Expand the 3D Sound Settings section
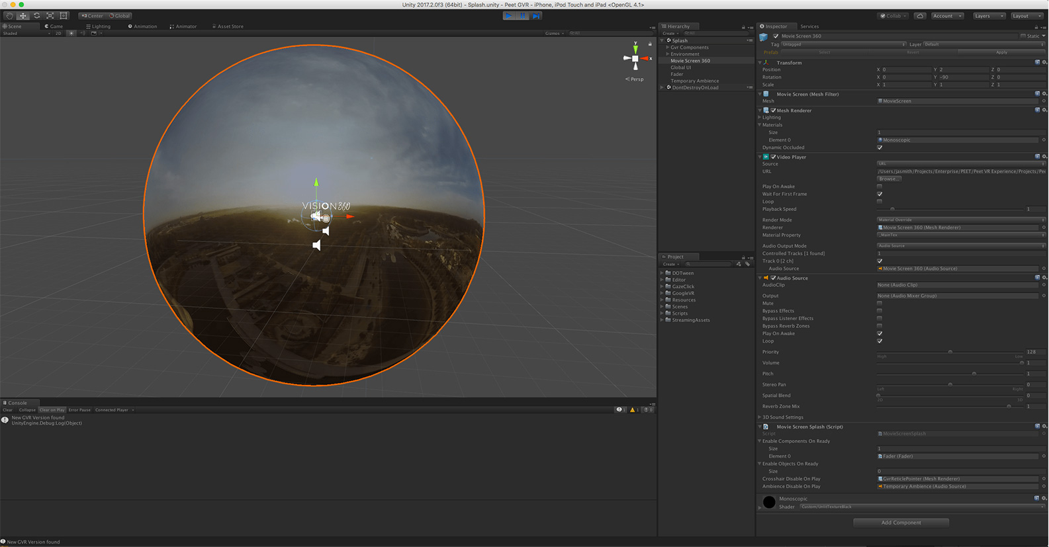 (x=782, y=417)
